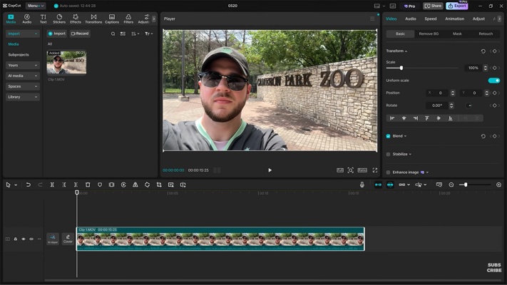The height and width of the screenshot is (285, 507).
Task: Select the crop tool icon
Action: click(159, 185)
